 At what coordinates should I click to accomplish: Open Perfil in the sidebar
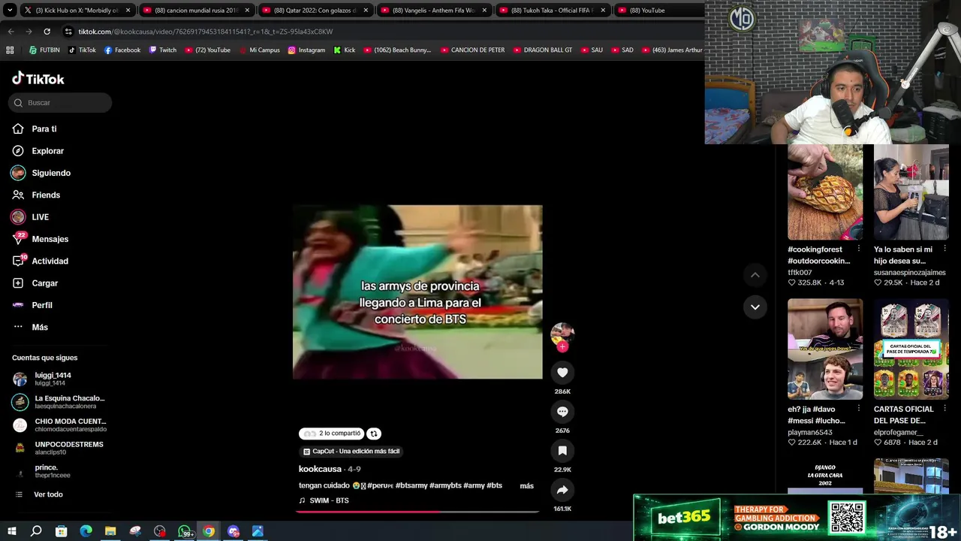pos(32,305)
